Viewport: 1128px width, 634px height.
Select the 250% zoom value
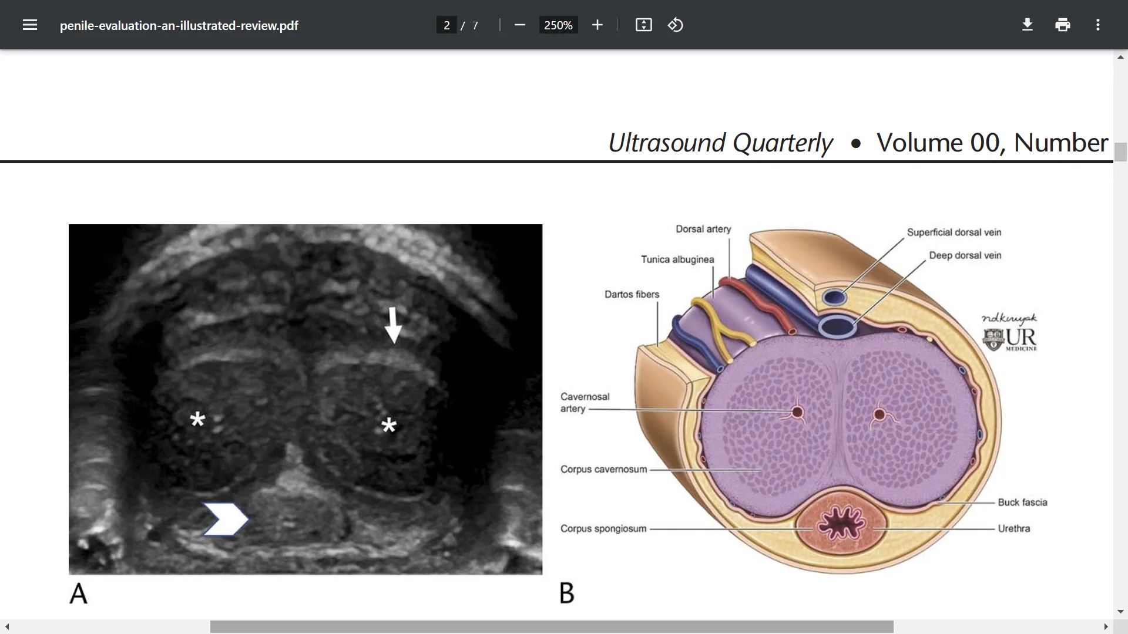(558, 25)
